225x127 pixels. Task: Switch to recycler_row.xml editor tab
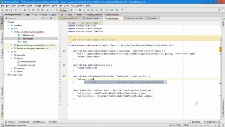tap(134, 18)
